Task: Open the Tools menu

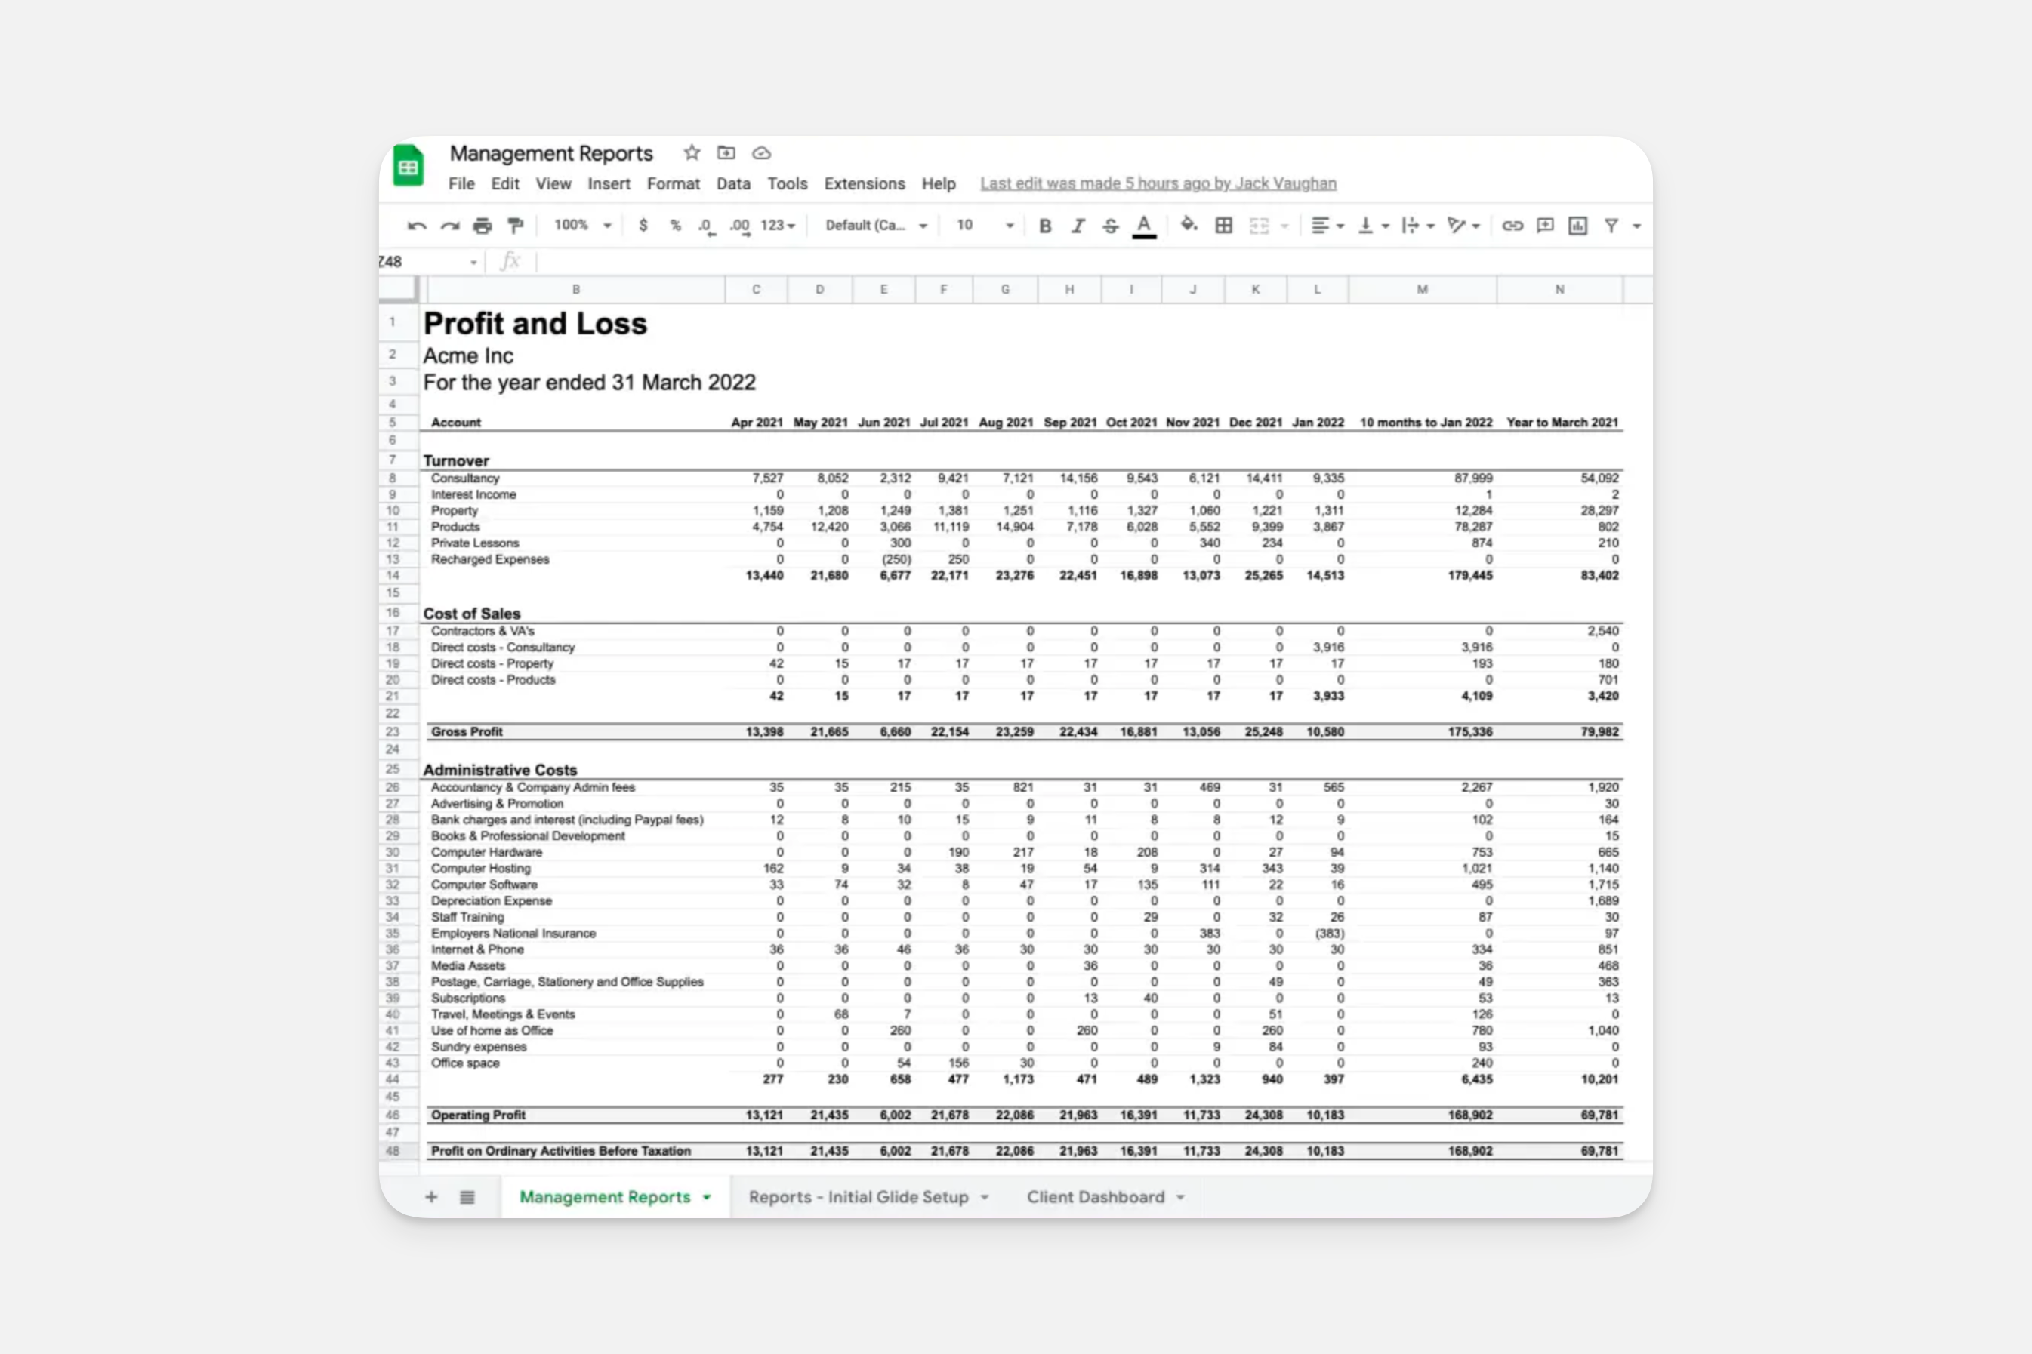Action: 787,184
